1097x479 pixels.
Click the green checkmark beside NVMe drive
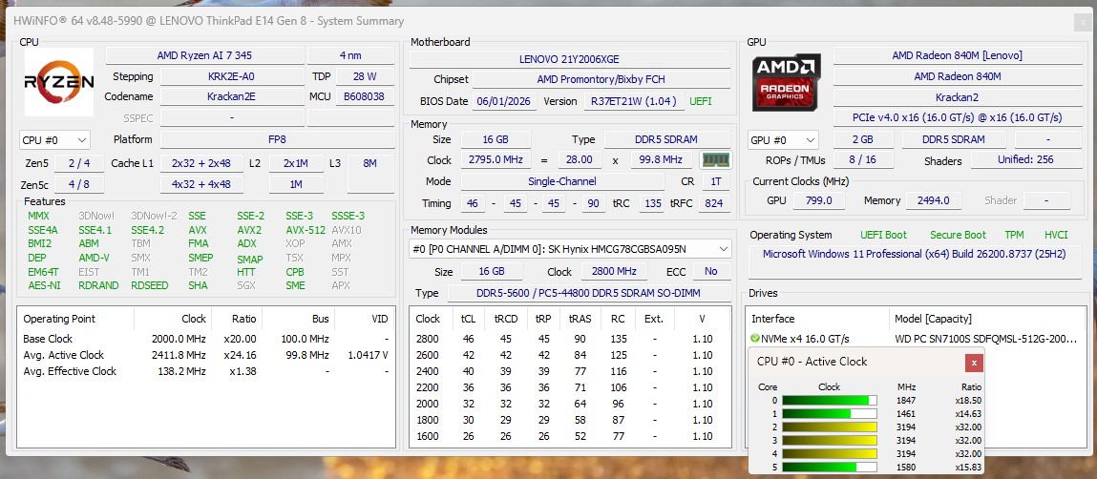(754, 339)
